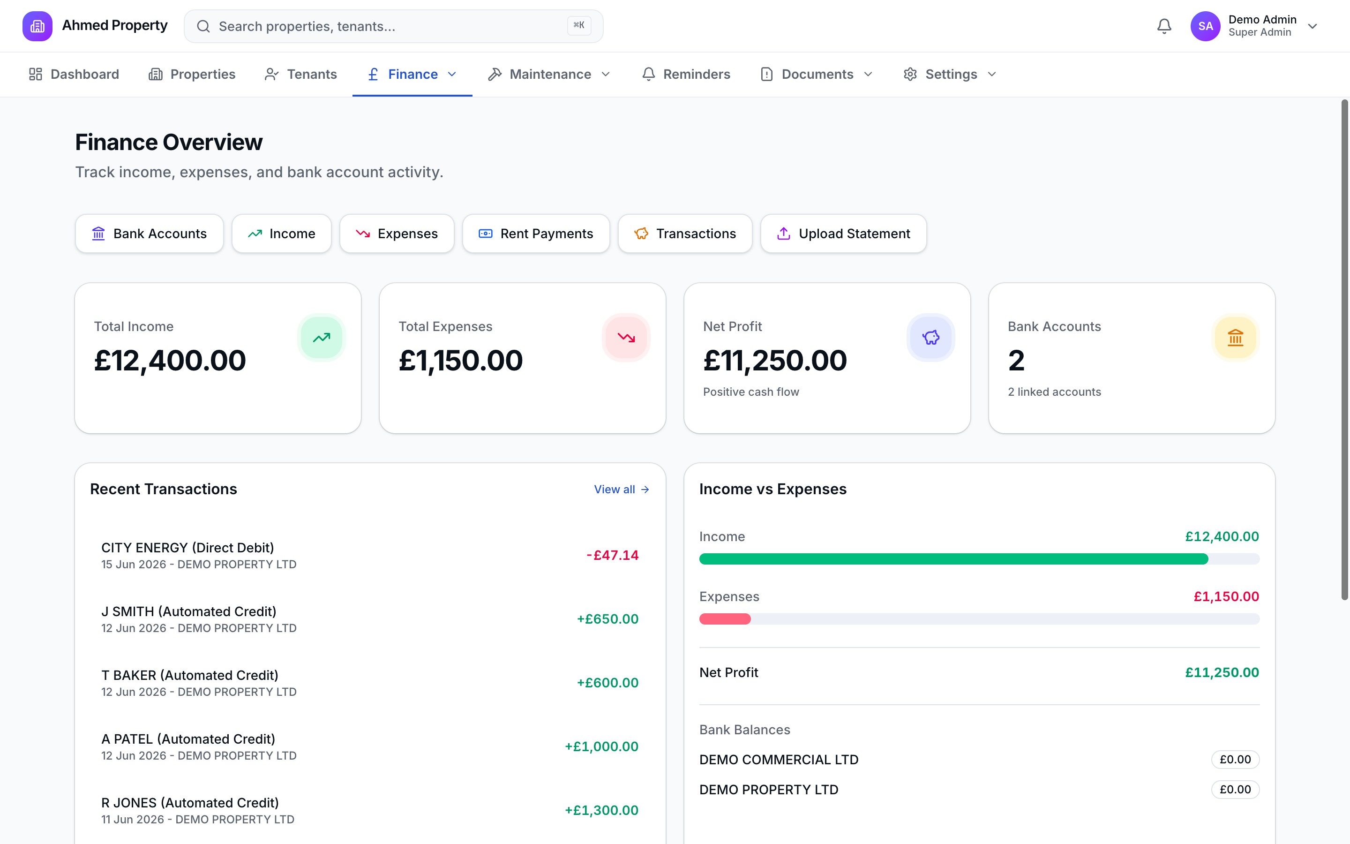Expand the Documents menu chevron
The width and height of the screenshot is (1350, 844).
(868, 74)
